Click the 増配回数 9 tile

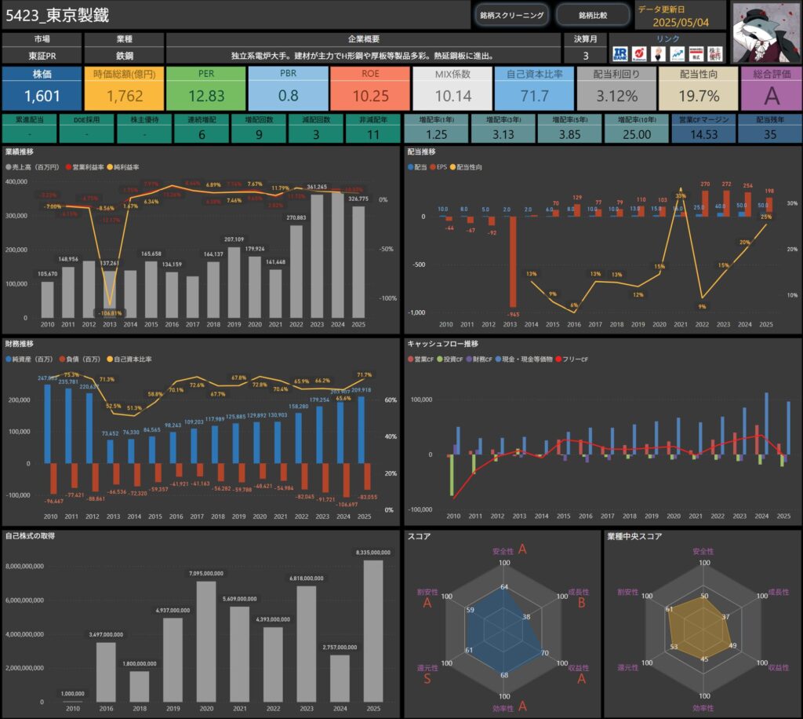point(259,128)
